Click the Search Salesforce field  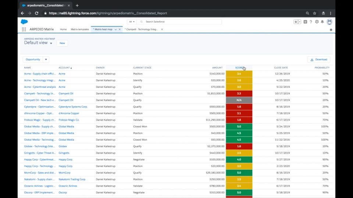(179, 22)
